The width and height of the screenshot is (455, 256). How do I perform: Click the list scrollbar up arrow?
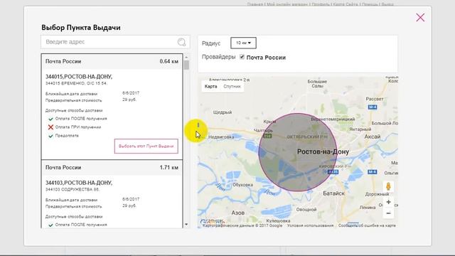coord(186,57)
